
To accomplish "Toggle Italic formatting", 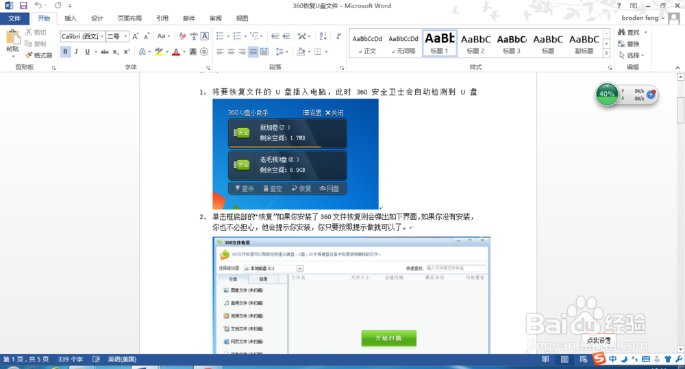I will 76,51.
